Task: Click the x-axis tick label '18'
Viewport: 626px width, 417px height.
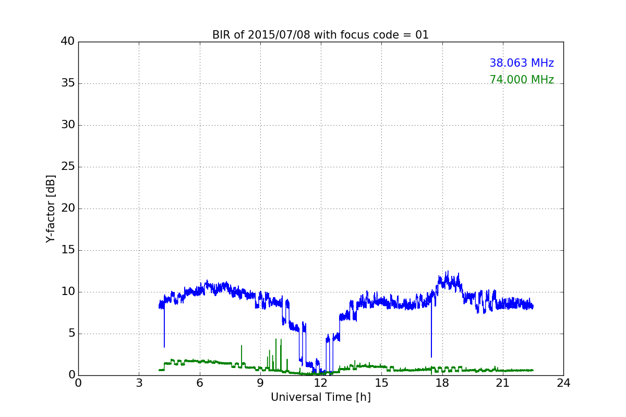Action: tap(442, 383)
